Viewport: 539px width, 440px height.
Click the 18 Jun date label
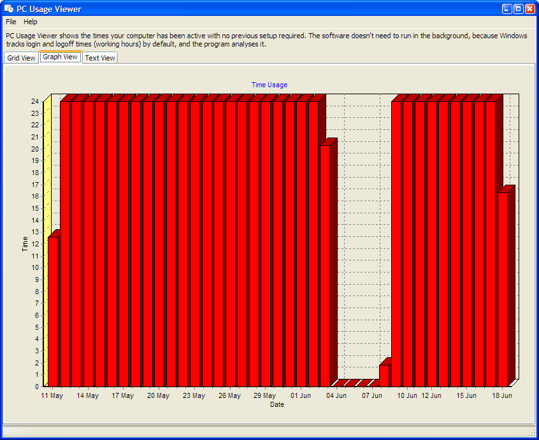click(x=503, y=395)
